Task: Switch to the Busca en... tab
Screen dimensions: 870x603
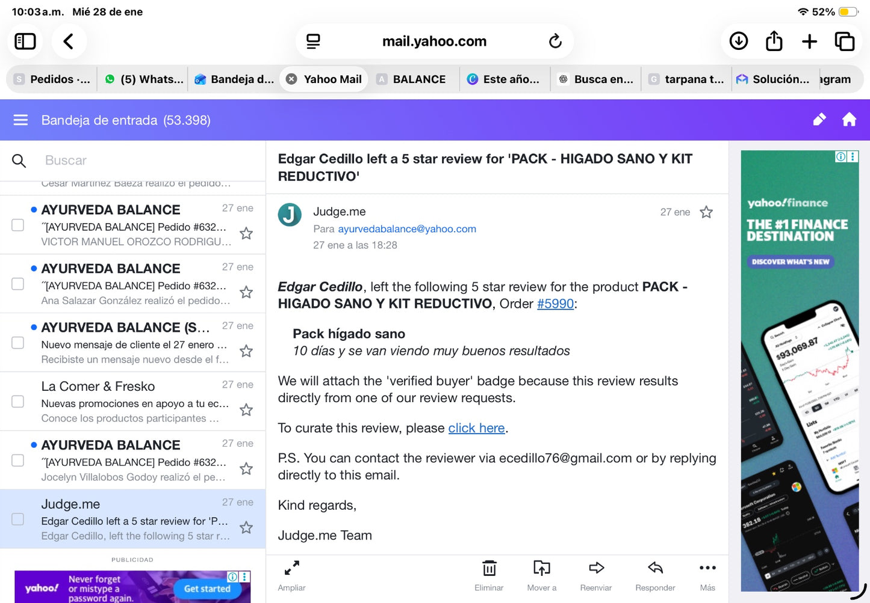Action: coord(596,79)
